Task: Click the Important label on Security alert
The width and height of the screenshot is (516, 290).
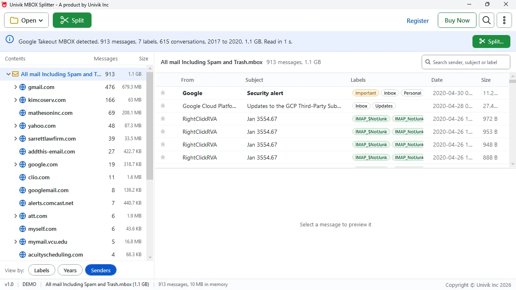Action: click(x=366, y=93)
